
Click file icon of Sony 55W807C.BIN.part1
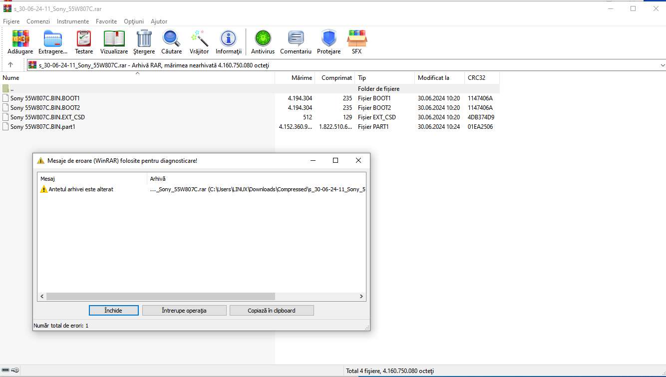click(x=5, y=127)
